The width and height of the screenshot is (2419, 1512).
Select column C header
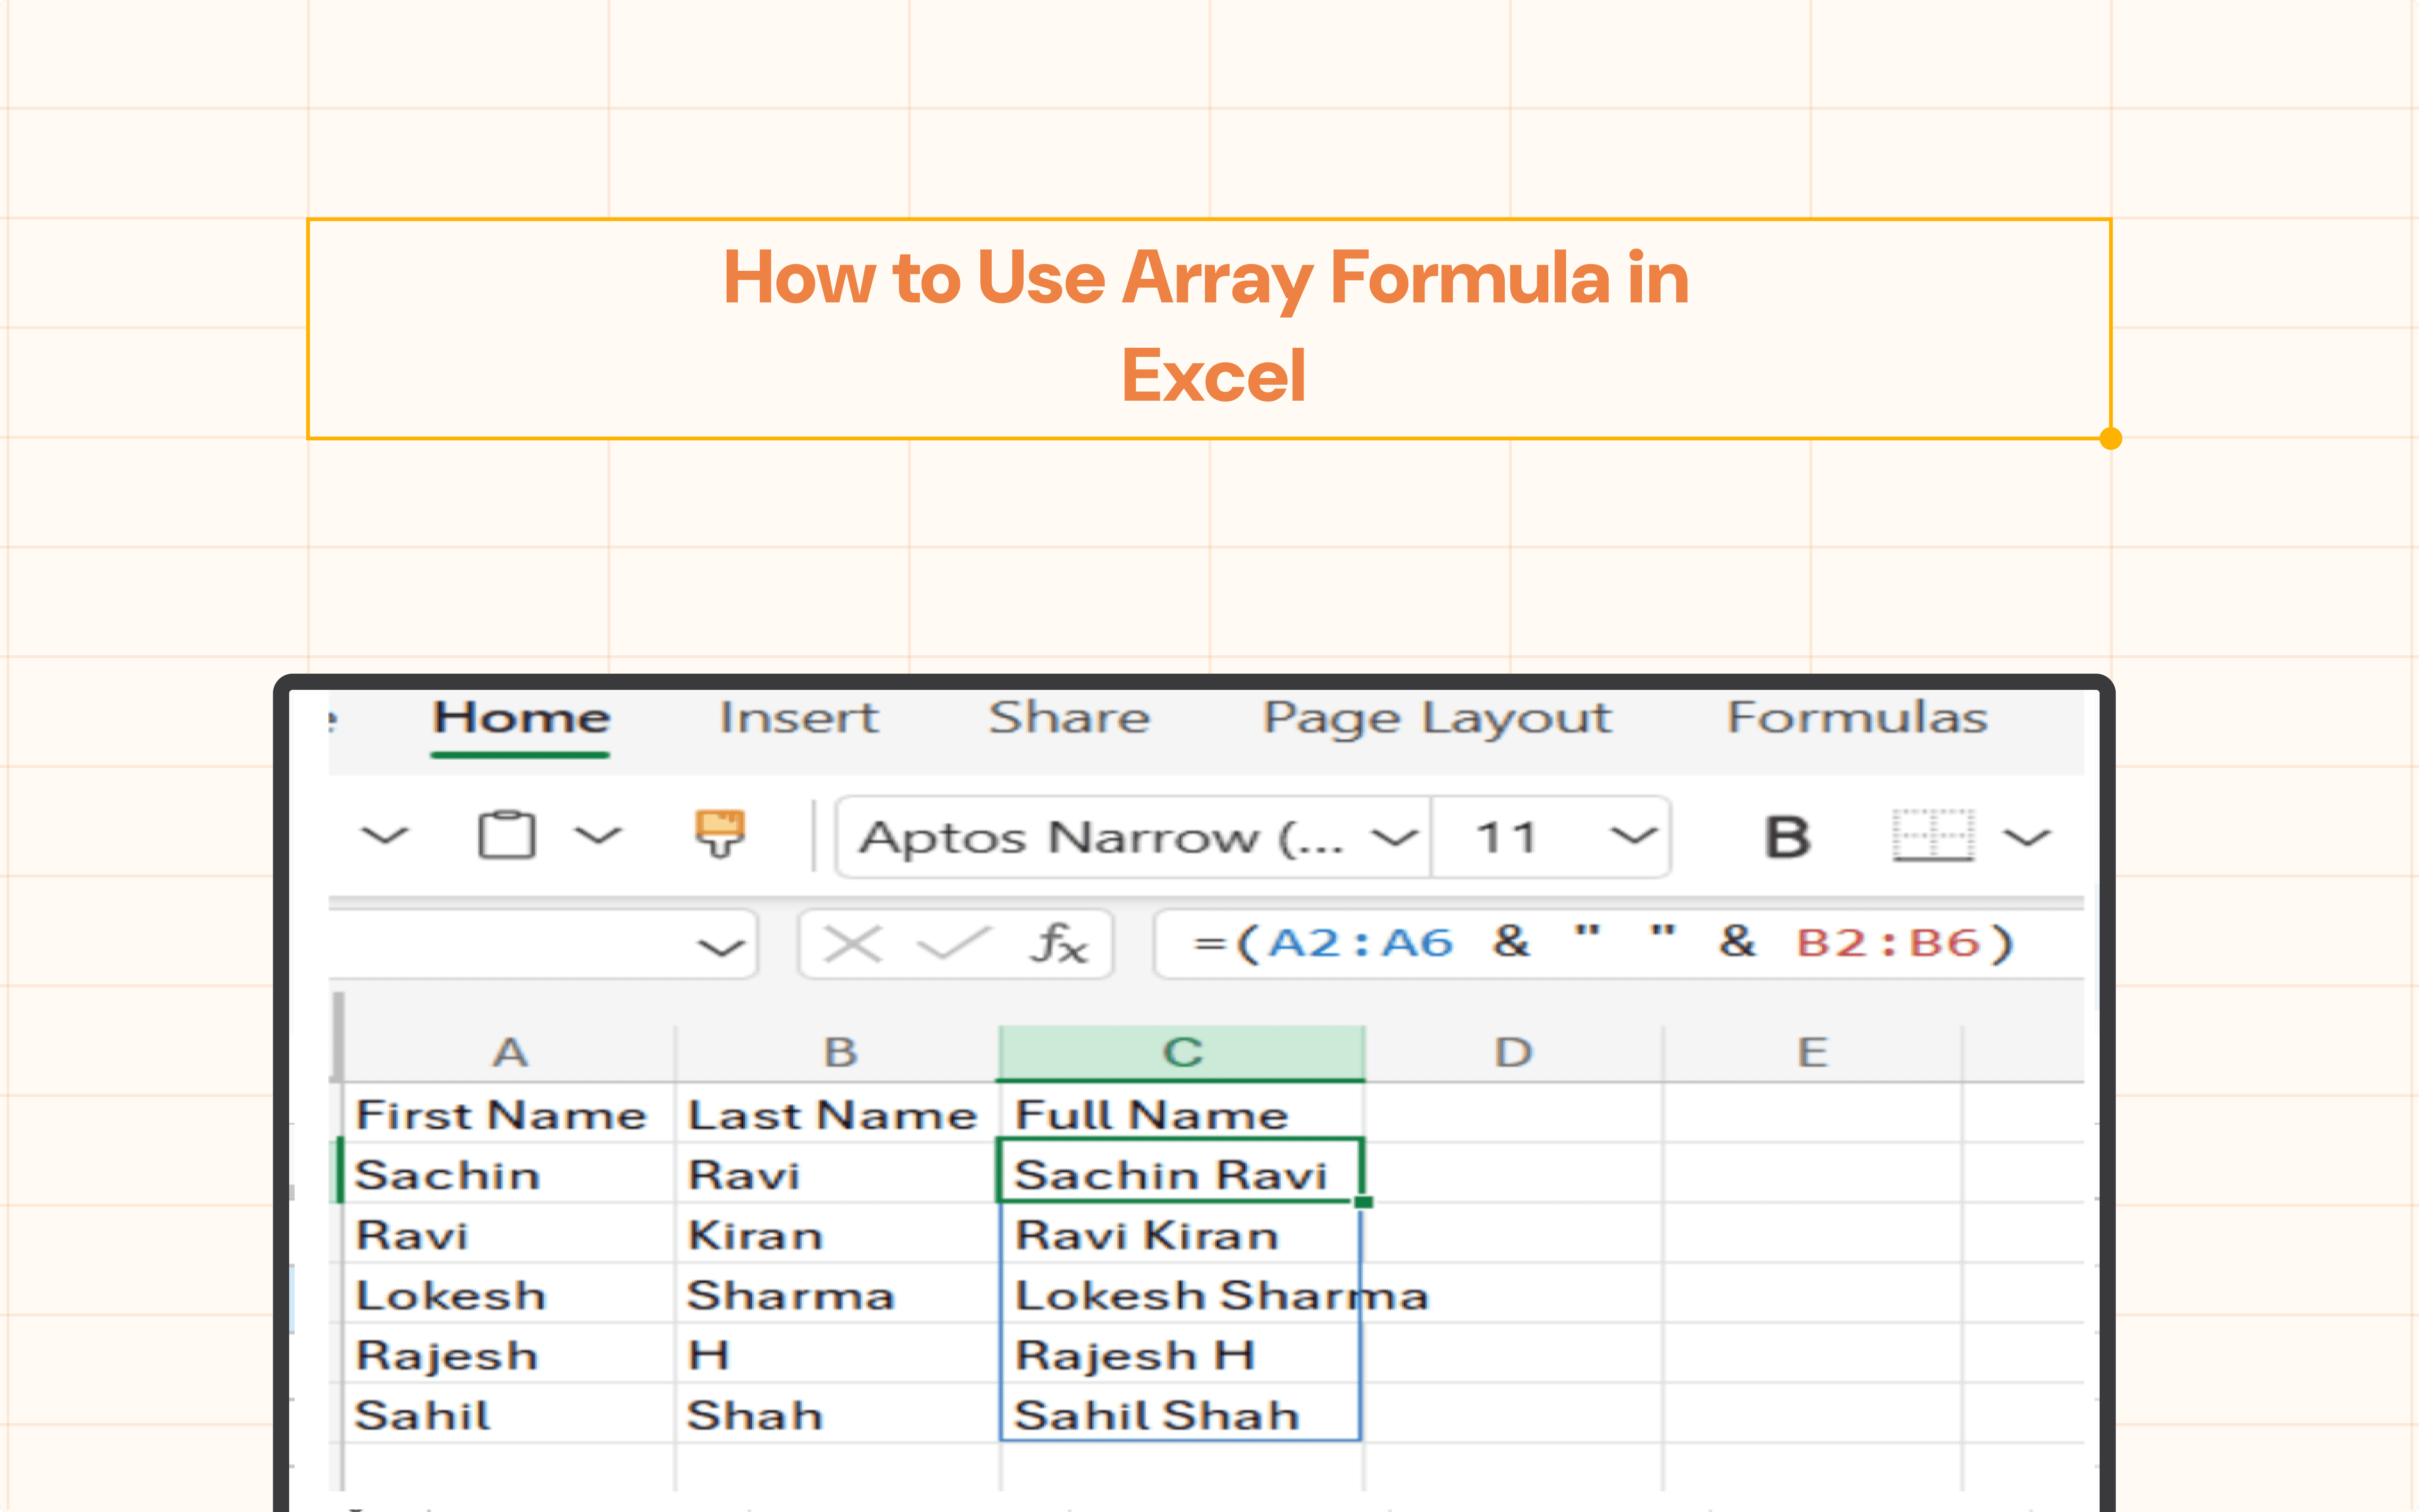click(x=1182, y=1053)
